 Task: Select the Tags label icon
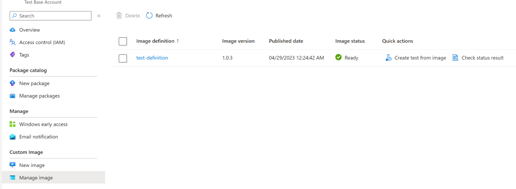tap(13, 55)
